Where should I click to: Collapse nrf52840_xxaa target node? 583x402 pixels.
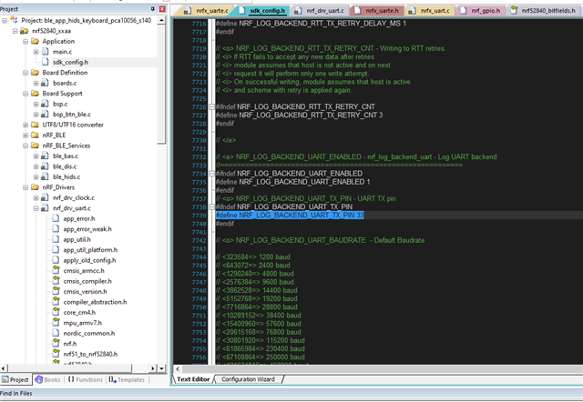click(15, 31)
